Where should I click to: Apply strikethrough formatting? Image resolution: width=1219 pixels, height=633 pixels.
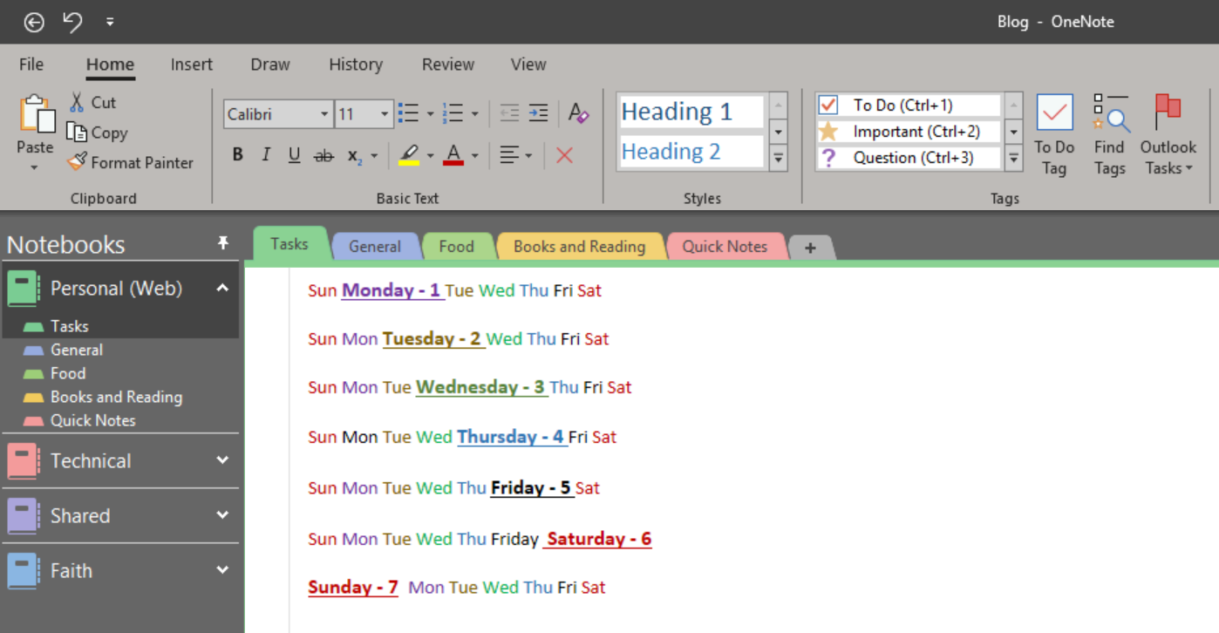pyautogui.click(x=323, y=154)
